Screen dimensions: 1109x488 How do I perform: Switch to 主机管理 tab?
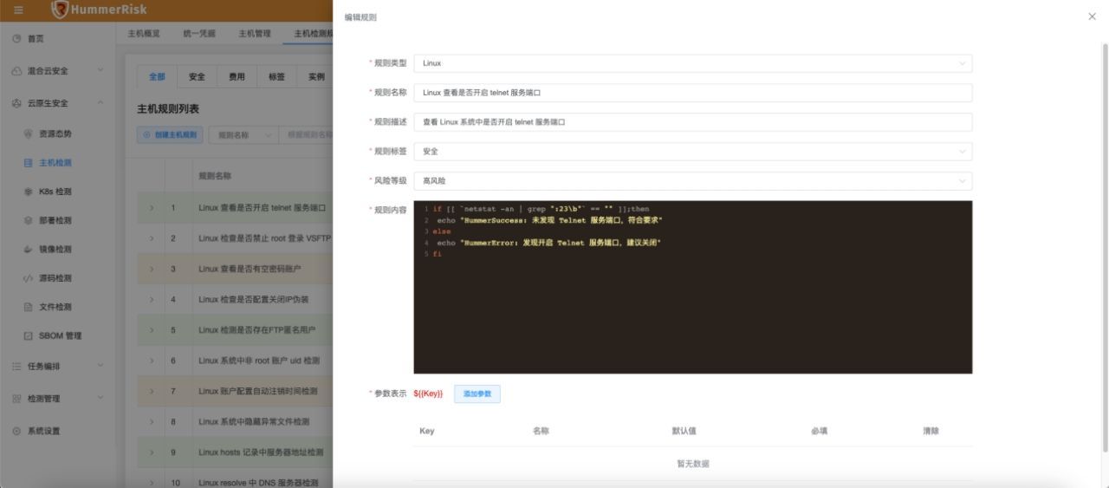255,34
